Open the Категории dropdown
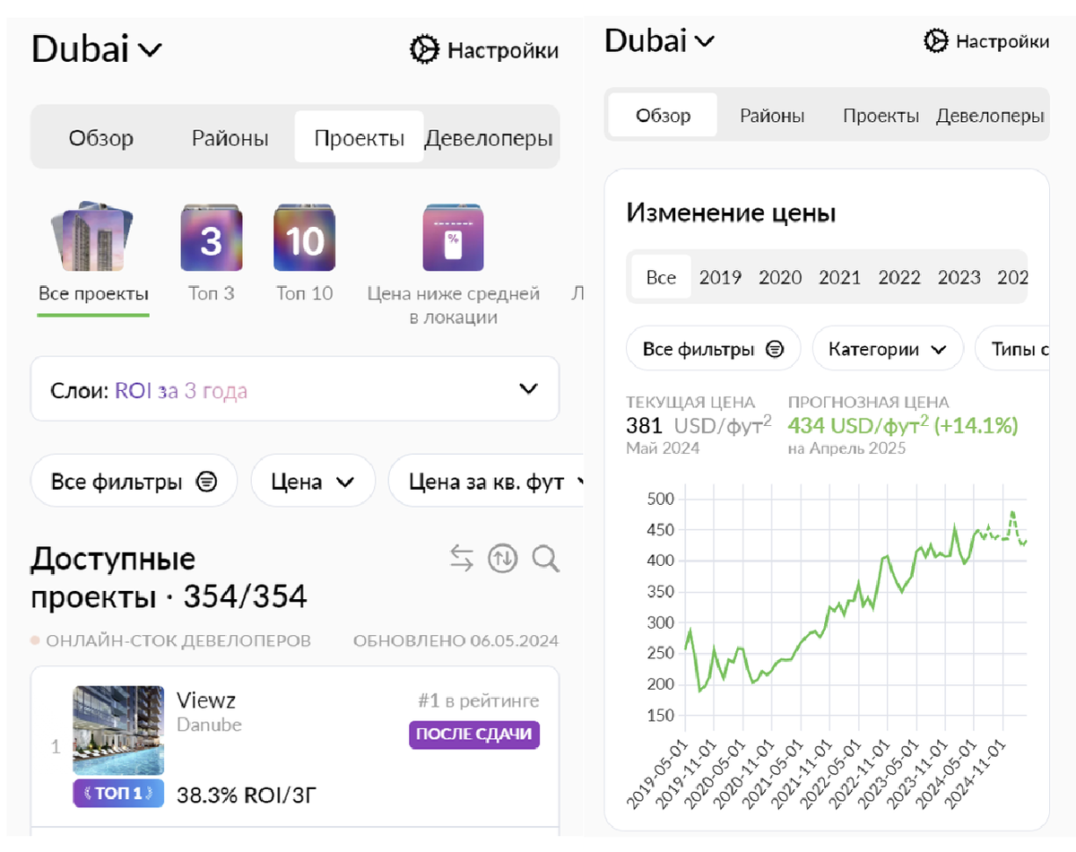Viewport: 1076px width, 852px height. pyautogui.click(x=887, y=348)
